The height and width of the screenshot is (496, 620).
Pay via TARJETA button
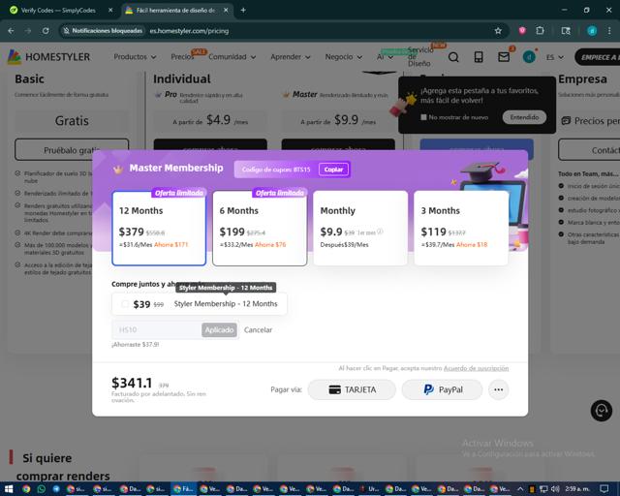pos(352,389)
